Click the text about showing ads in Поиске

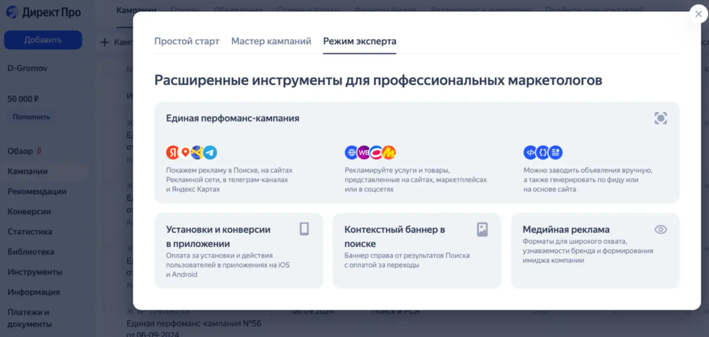[x=229, y=179]
